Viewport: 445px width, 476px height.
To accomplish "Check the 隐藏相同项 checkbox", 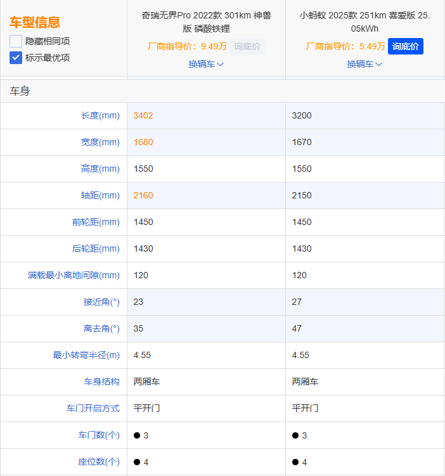I will 16,41.
